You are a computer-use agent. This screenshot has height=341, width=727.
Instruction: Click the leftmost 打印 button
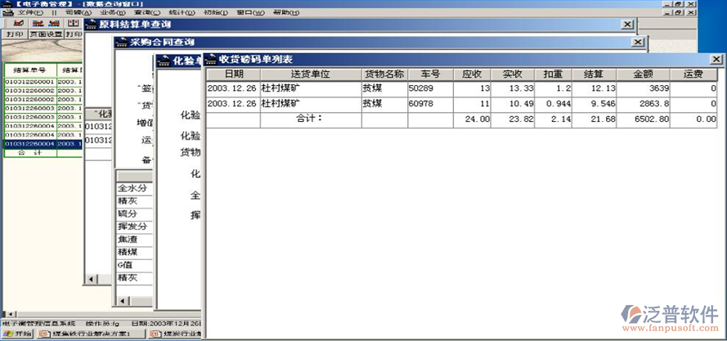click(x=14, y=34)
